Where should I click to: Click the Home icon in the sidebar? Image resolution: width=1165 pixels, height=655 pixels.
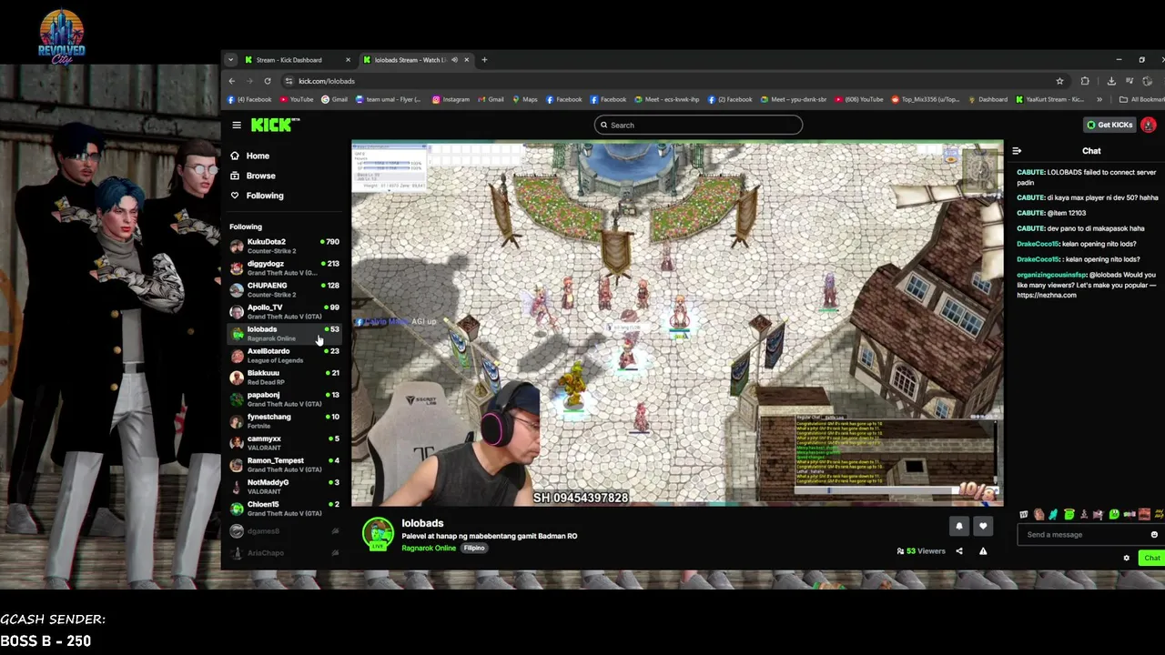pyautogui.click(x=235, y=156)
